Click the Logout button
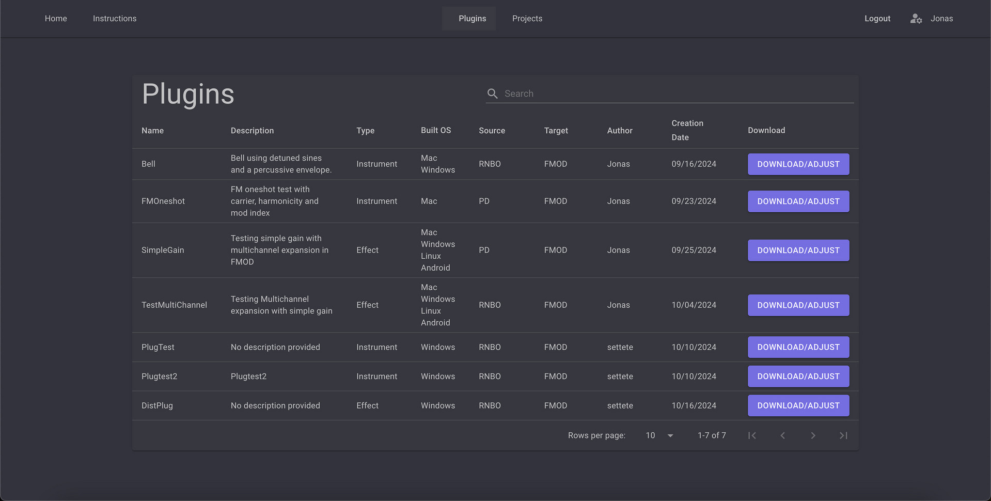Image resolution: width=991 pixels, height=501 pixels. click(x=877, y=19)
